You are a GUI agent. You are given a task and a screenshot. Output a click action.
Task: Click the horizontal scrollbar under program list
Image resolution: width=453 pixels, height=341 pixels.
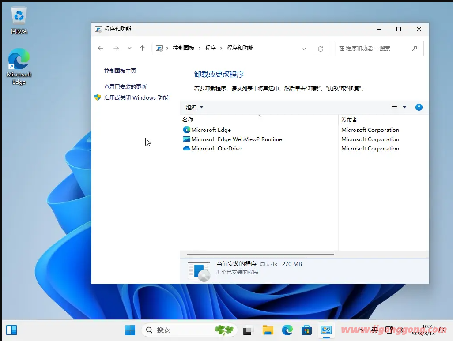[x=260, y=254]
